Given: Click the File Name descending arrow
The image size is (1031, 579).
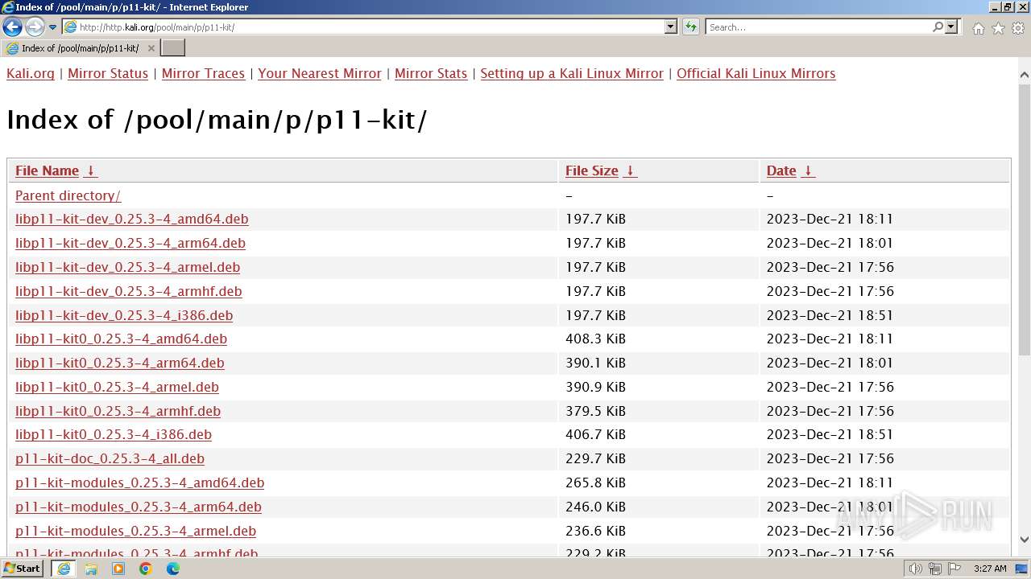Looking at the screenshot, I should pos(91,170).
